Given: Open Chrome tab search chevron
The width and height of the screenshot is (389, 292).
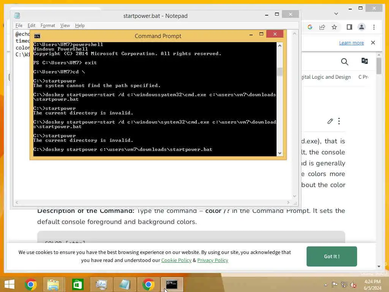Looking at the screenshot, I should tap(336, 14).
